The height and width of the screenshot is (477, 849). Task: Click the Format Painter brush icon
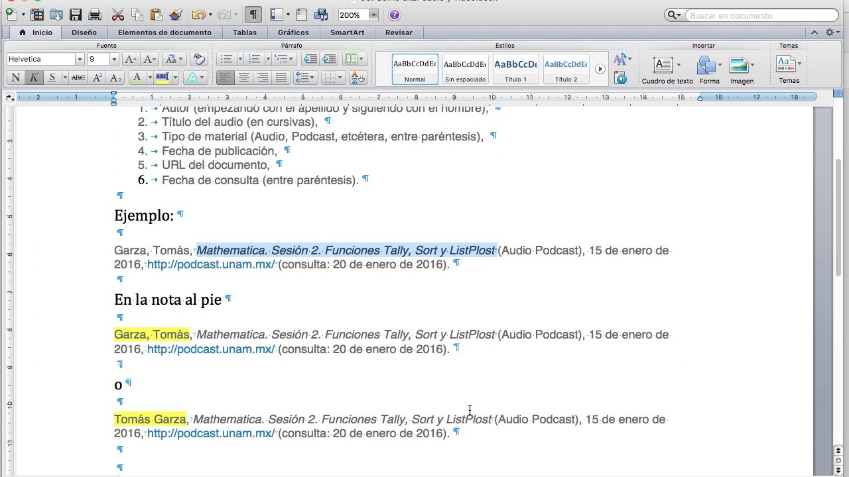(175, 15)
